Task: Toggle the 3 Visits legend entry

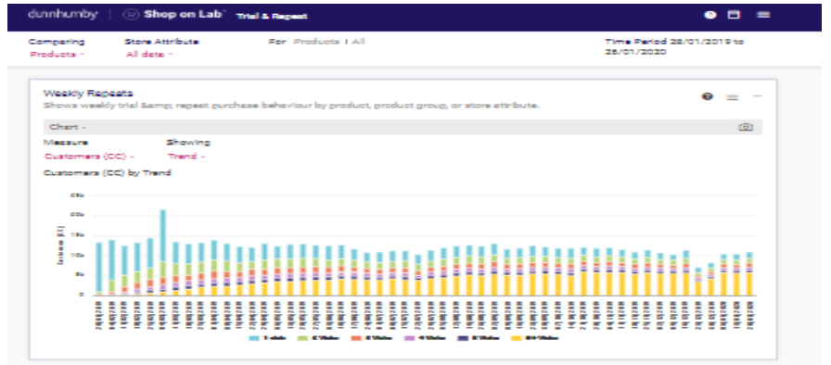Action: point(373,338)
